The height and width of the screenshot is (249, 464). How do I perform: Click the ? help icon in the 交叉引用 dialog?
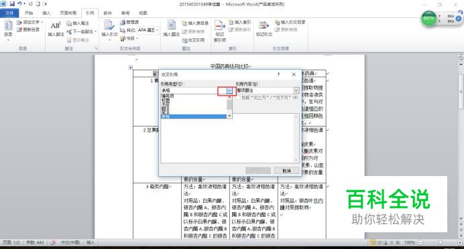tap(278, 74)
